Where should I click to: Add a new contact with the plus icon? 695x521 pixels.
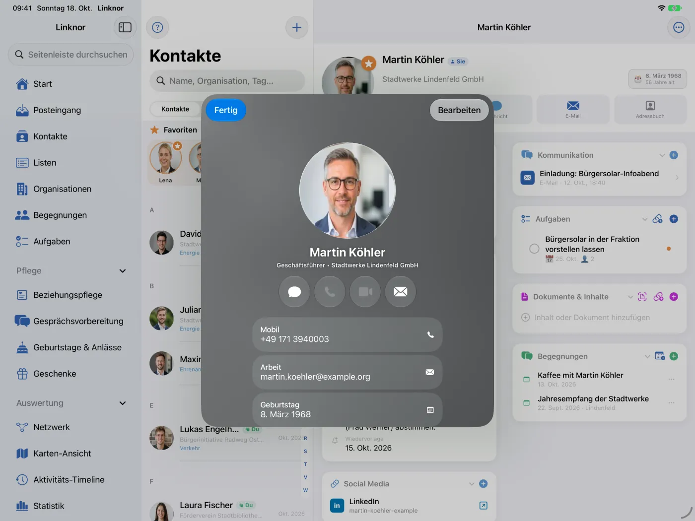pyautogui.click(x=297, y=27)
